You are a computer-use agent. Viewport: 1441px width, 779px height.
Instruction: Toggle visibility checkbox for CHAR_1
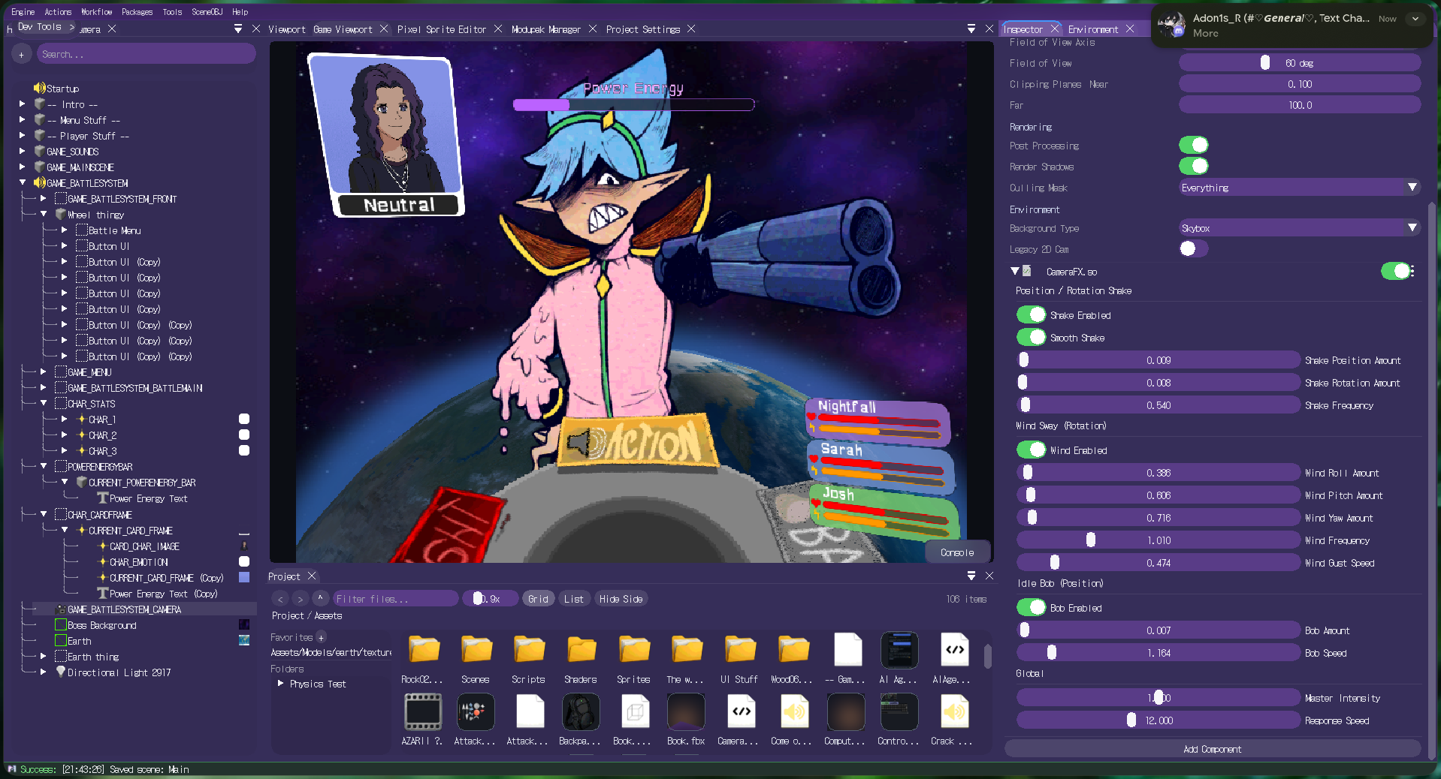244,419
